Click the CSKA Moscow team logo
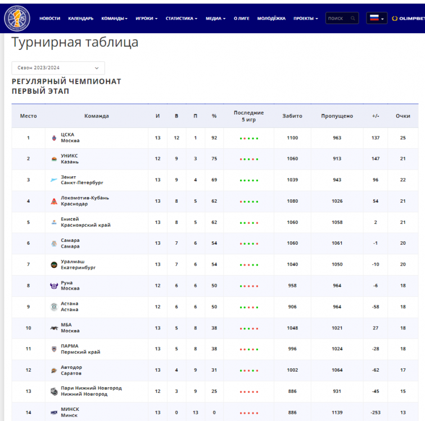Screen dimensions: 425x421 [54, 138]
